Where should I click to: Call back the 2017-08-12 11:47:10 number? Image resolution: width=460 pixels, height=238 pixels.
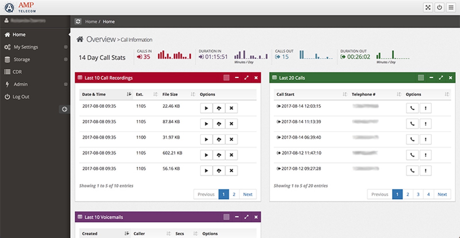(412, 155)
